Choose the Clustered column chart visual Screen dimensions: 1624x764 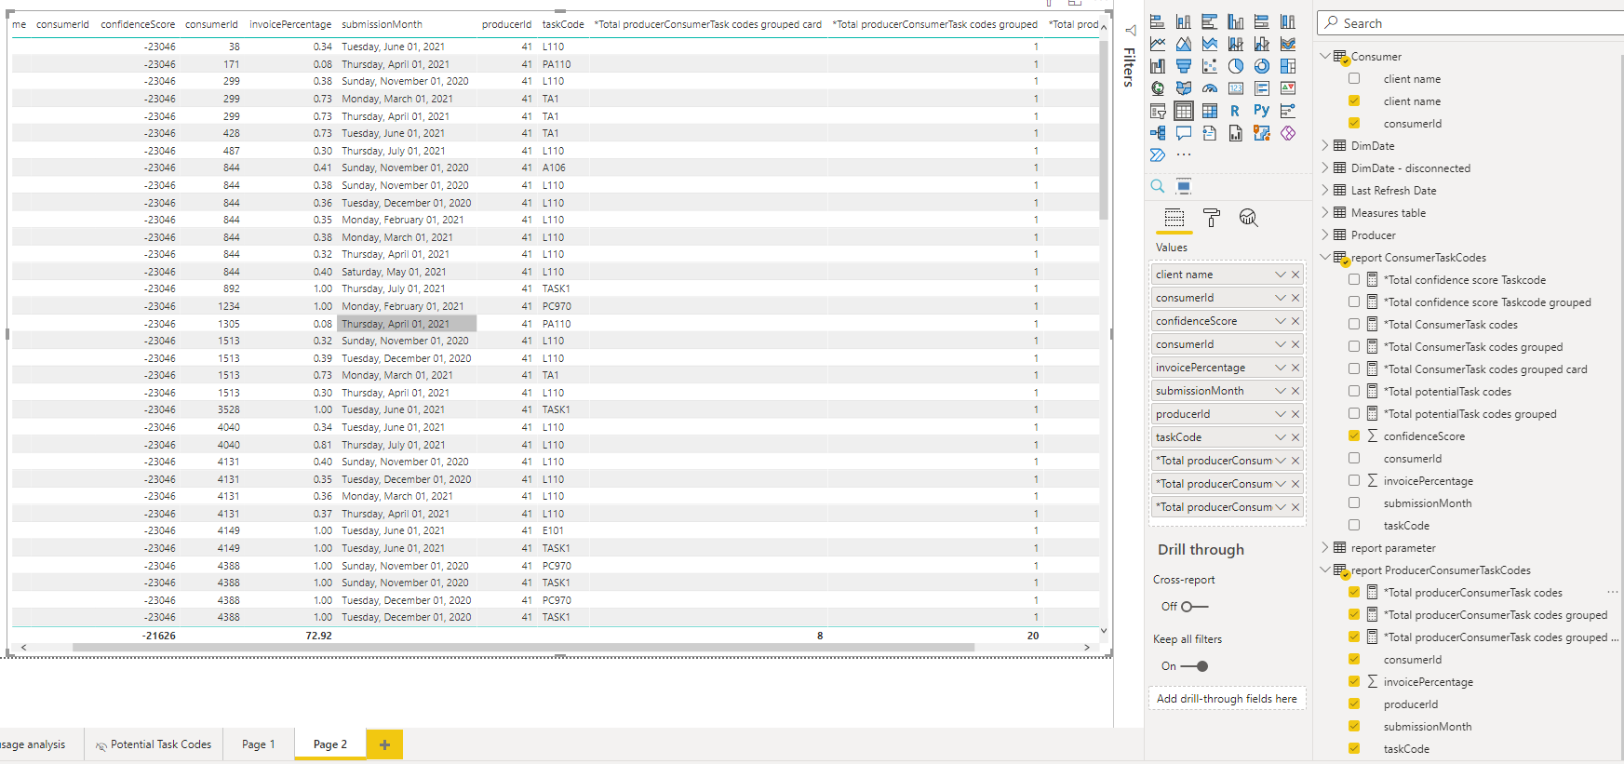pos(1236,21)
